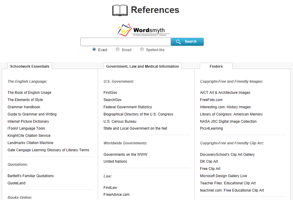
Task: Click the "Books Online:" section heading
Action: click(x=20, y=198)
